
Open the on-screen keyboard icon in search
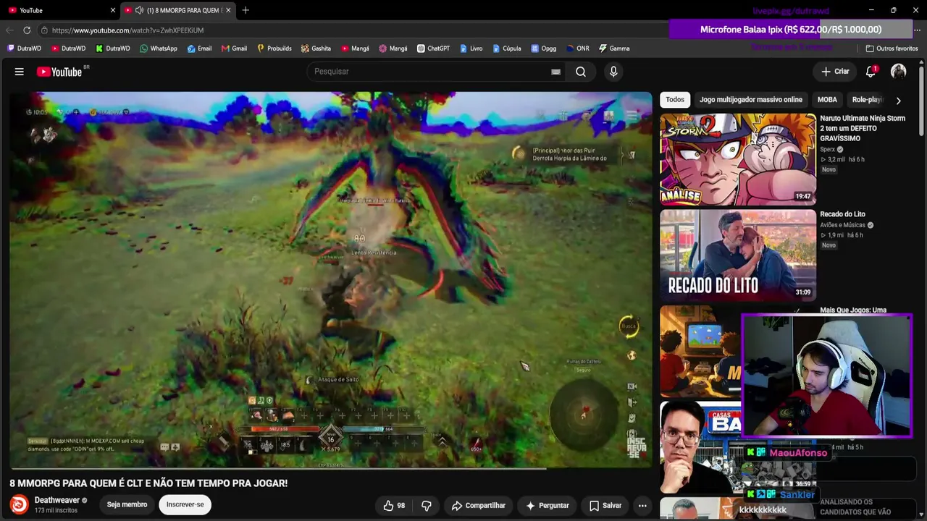pyautogui.click(x=555, y=72)
